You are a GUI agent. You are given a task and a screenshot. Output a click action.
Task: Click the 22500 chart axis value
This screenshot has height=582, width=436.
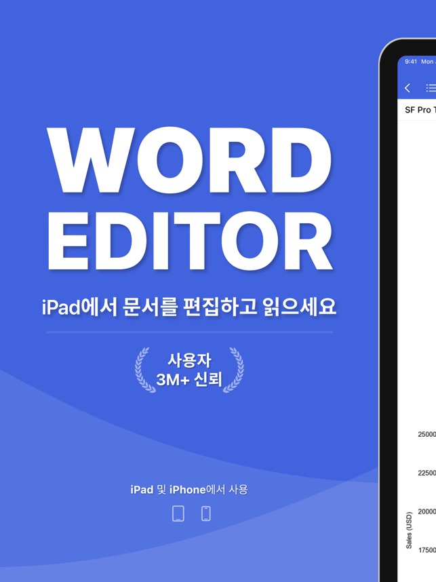(427, 473)
